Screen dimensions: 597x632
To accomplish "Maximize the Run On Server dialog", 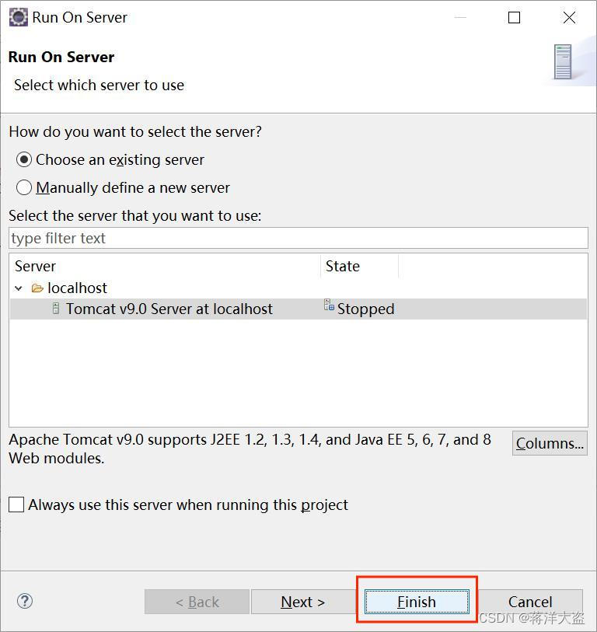I will tap(514, 17).
